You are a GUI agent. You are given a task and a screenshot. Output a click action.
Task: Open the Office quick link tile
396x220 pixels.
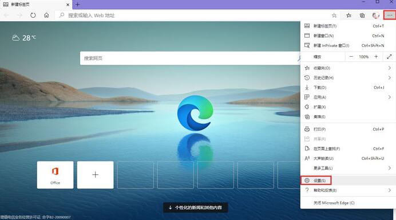56,175
